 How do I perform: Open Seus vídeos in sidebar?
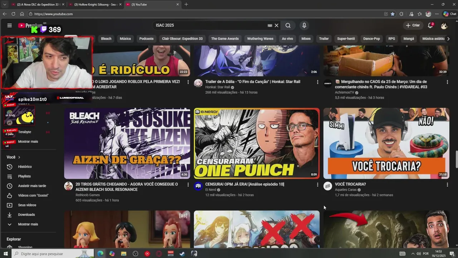(27, 205)
